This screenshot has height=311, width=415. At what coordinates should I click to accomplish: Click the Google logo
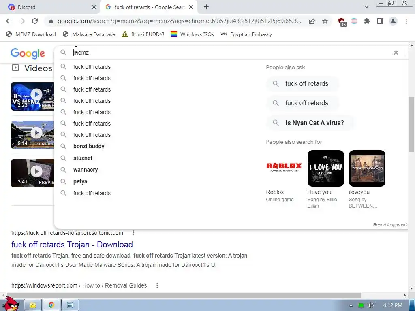tap(28, 53)
